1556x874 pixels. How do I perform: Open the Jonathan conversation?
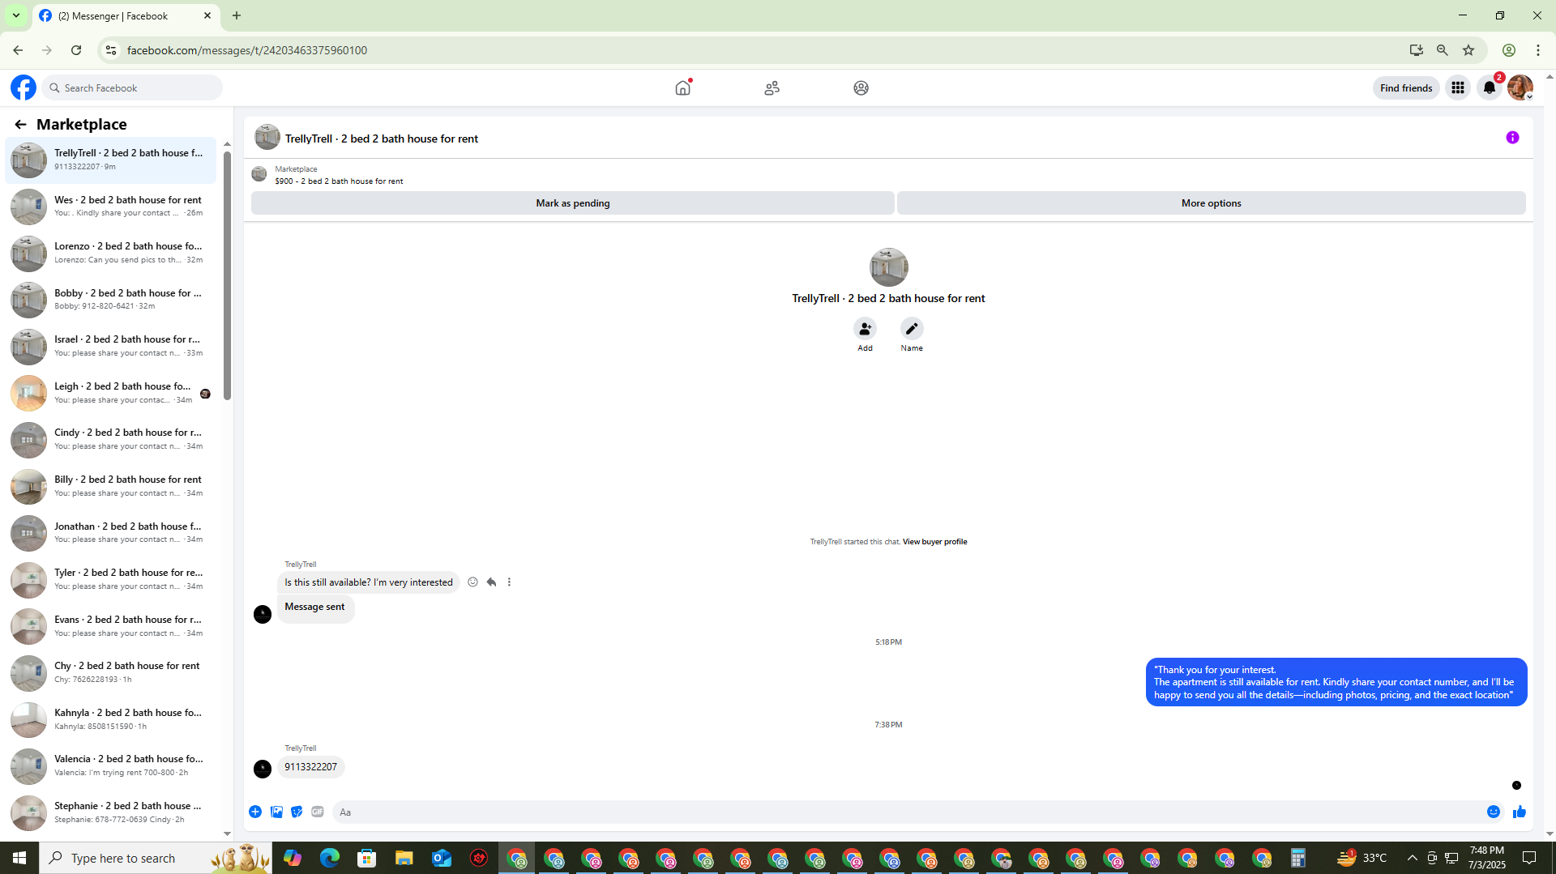click(x=111, y=533)
